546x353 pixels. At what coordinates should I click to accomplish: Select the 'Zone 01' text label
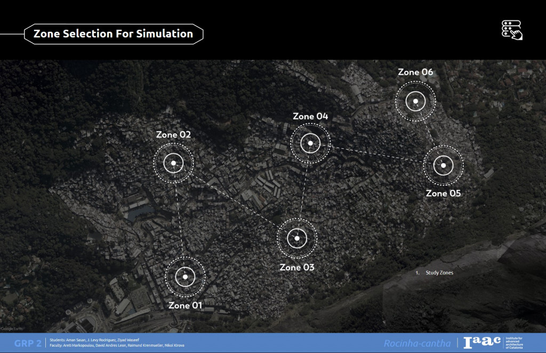(186, 306)
